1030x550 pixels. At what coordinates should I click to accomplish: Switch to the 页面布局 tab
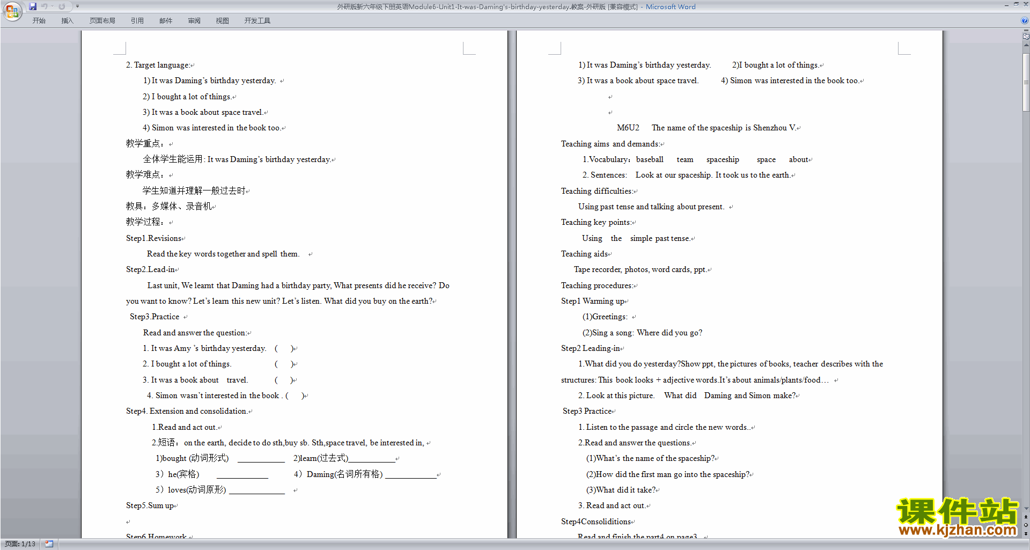(102, 21)
